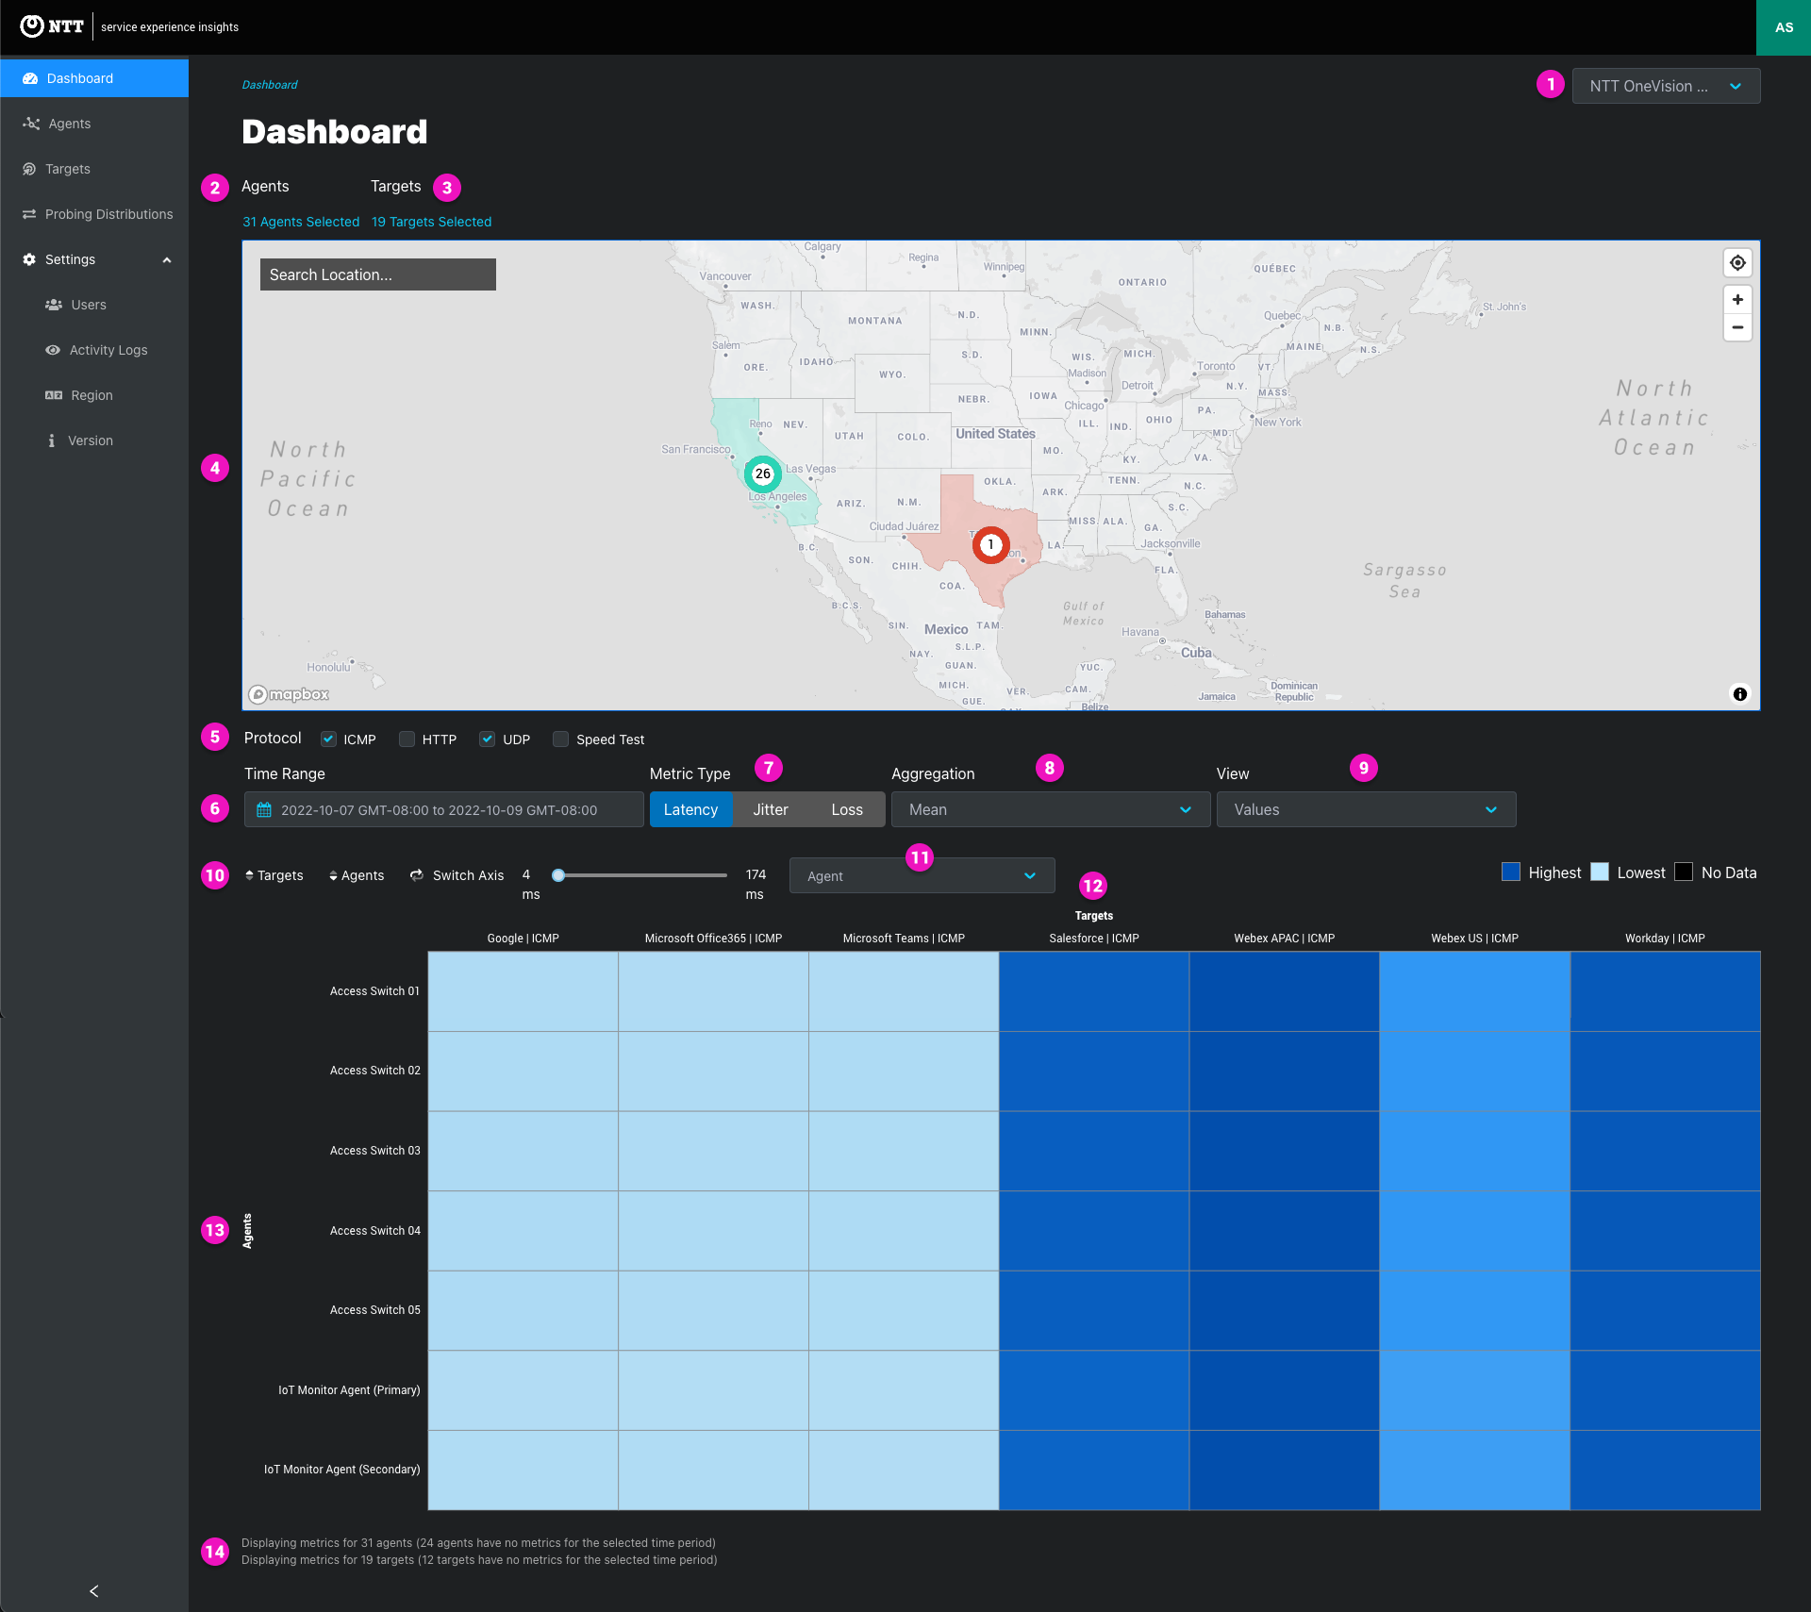
Task: Click the Activity Logs eye icon
Action: [53, 350]
